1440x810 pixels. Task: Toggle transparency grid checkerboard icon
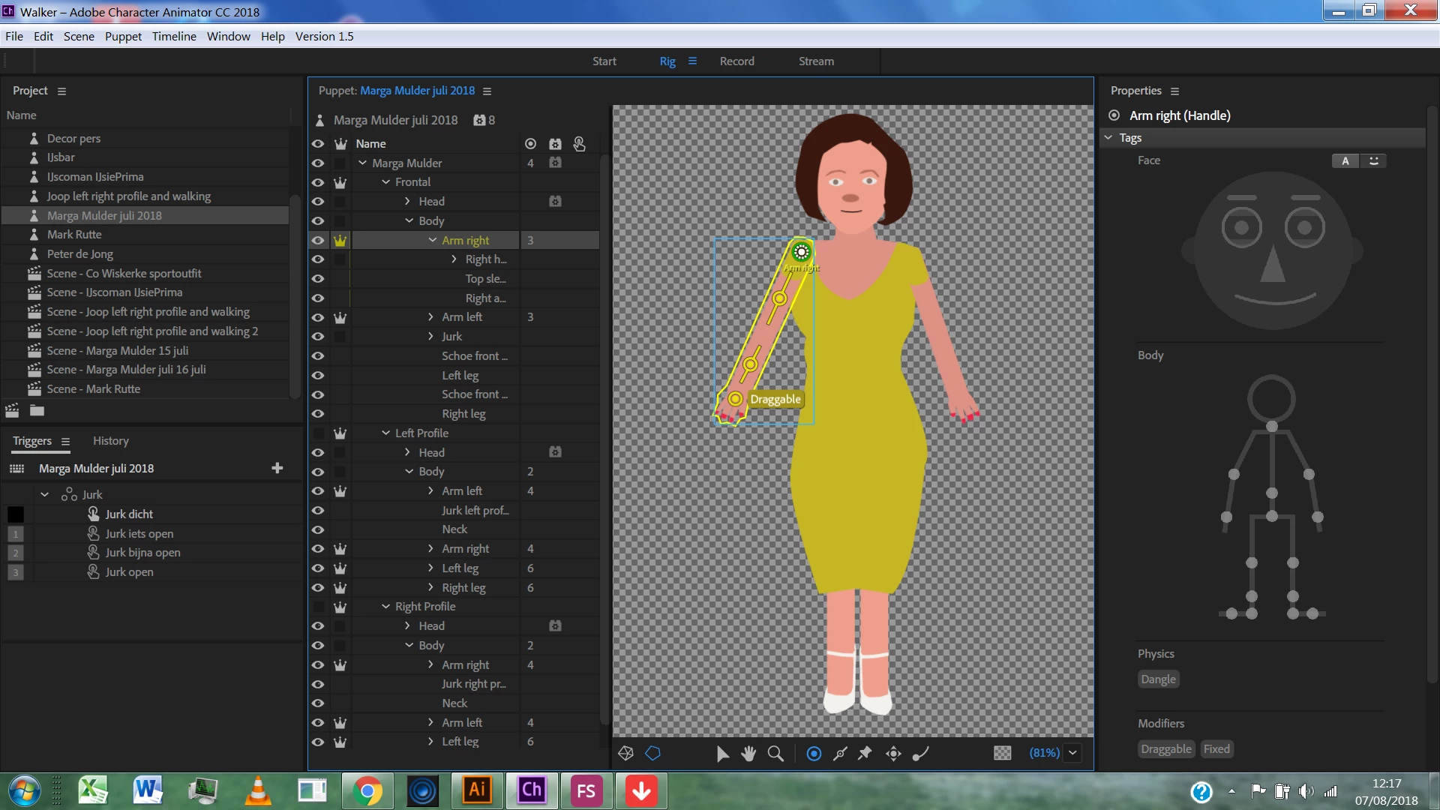click(x=1002, y=753)
